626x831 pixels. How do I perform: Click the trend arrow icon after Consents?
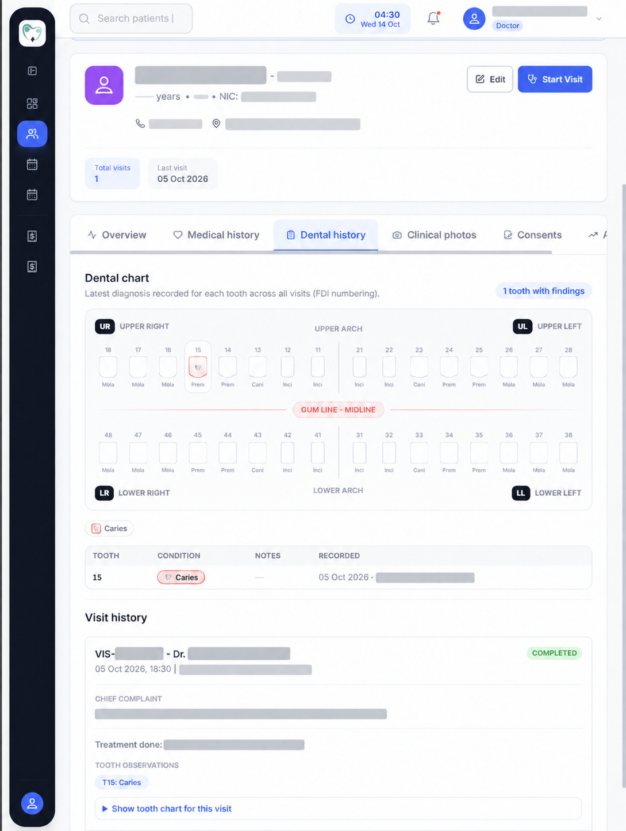(593, 235)
